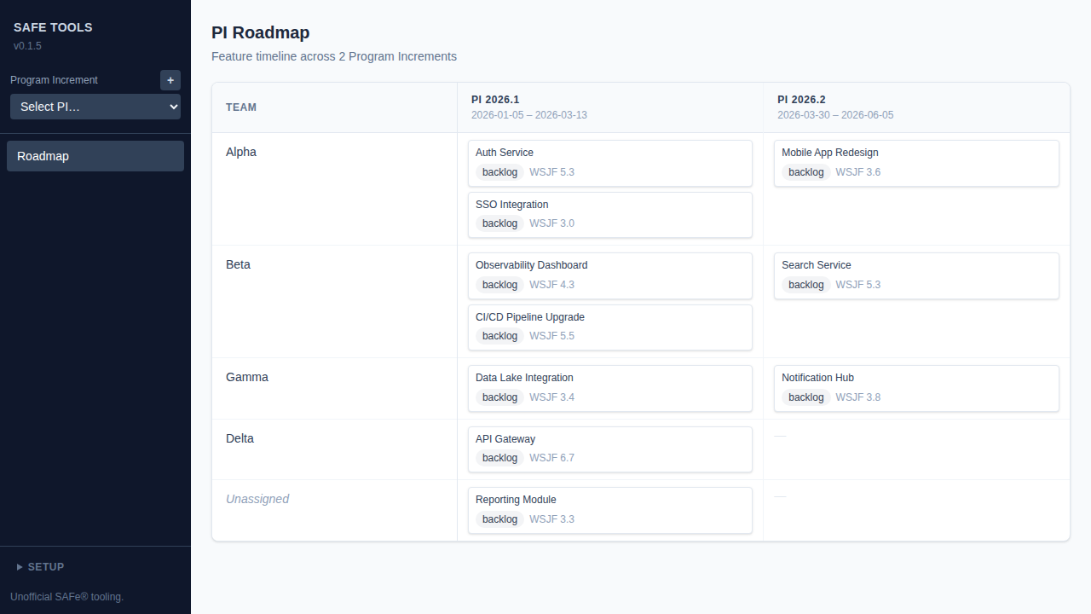
Task: Click the Unassigned row label
Action: click(x=257, y=499)
